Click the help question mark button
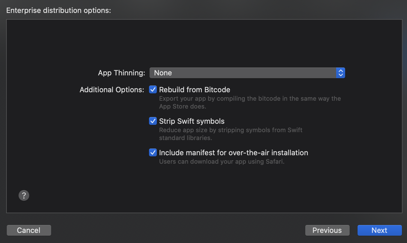Viewport: 407px width, 243px height. tap(24, 195)
